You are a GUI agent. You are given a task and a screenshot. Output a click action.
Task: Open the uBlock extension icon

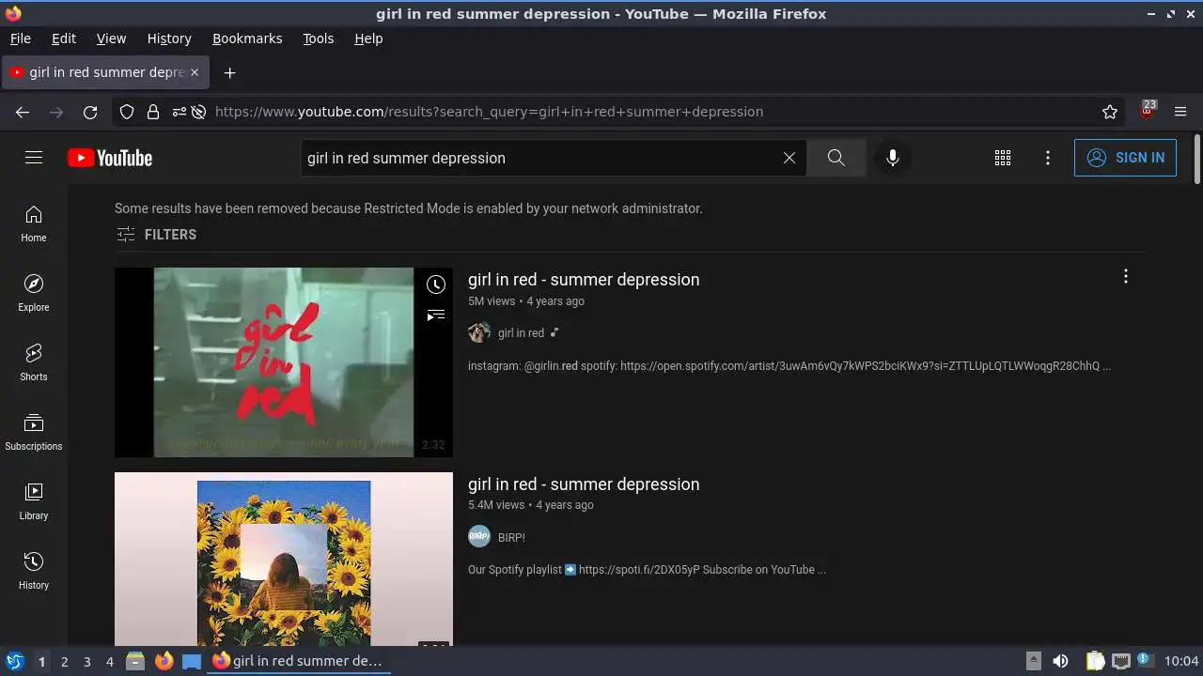coord(1148,111)
